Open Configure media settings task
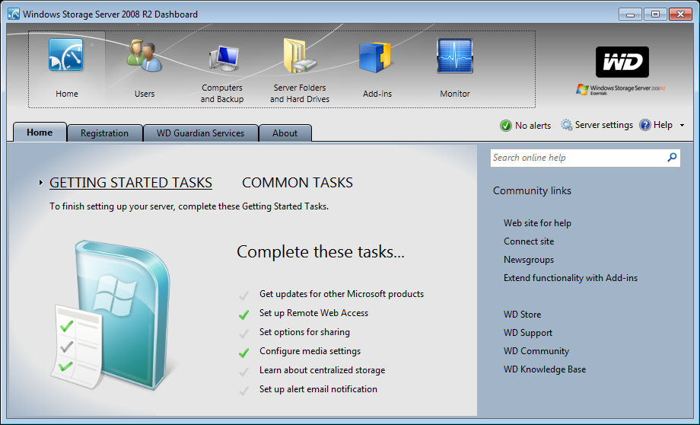This screenshot has height=425, width=700. tap(310, 351)
